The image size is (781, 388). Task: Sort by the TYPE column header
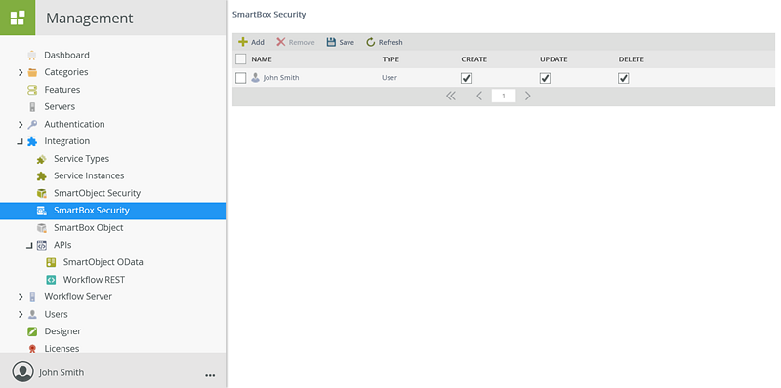click(x=390, y=59)
